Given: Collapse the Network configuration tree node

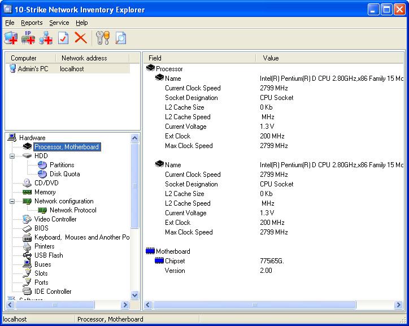Looking at the screenshot, I should point(12,201).
